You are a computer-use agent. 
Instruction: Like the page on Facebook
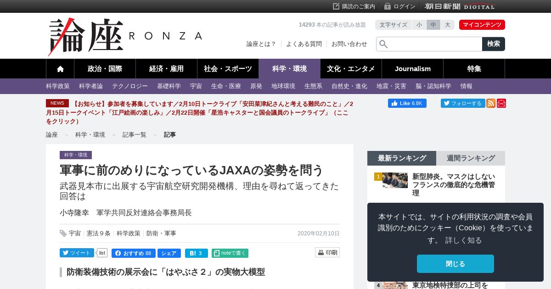click(x=407, y=103)
